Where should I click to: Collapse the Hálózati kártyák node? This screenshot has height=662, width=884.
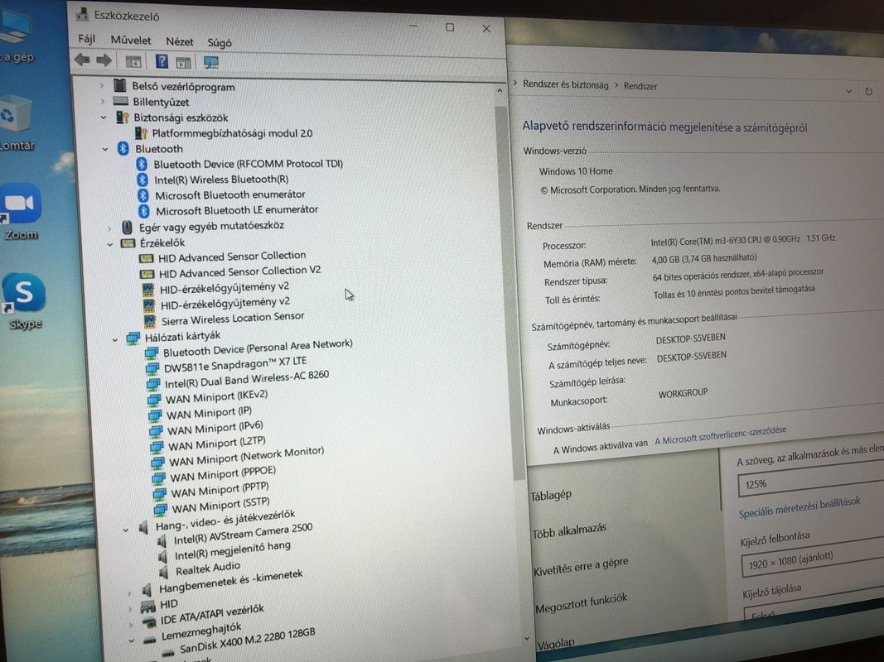tap(114, 339)
